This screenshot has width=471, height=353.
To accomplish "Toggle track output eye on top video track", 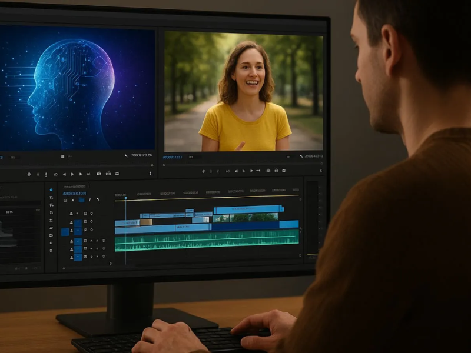I will [x=85, y=214].
